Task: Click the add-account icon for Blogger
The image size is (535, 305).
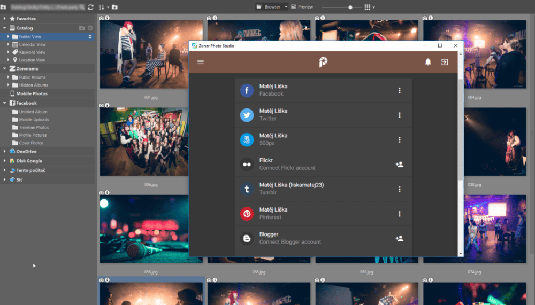Action: pos(400,239)
